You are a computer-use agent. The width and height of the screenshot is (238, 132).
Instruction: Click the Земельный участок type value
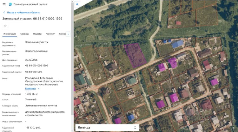tap(37, 42)
